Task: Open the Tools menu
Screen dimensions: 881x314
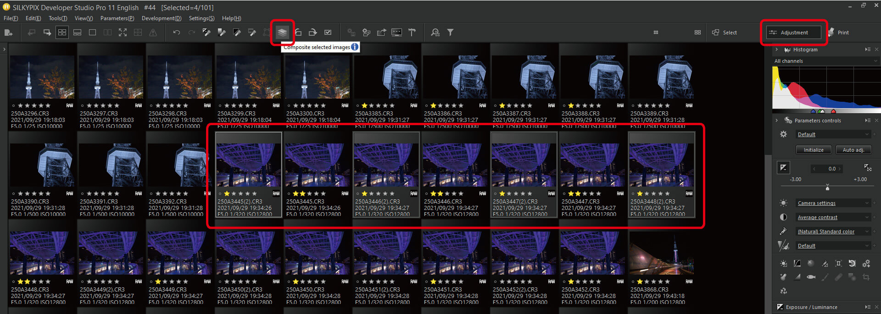Action: (x=58, y=18)
